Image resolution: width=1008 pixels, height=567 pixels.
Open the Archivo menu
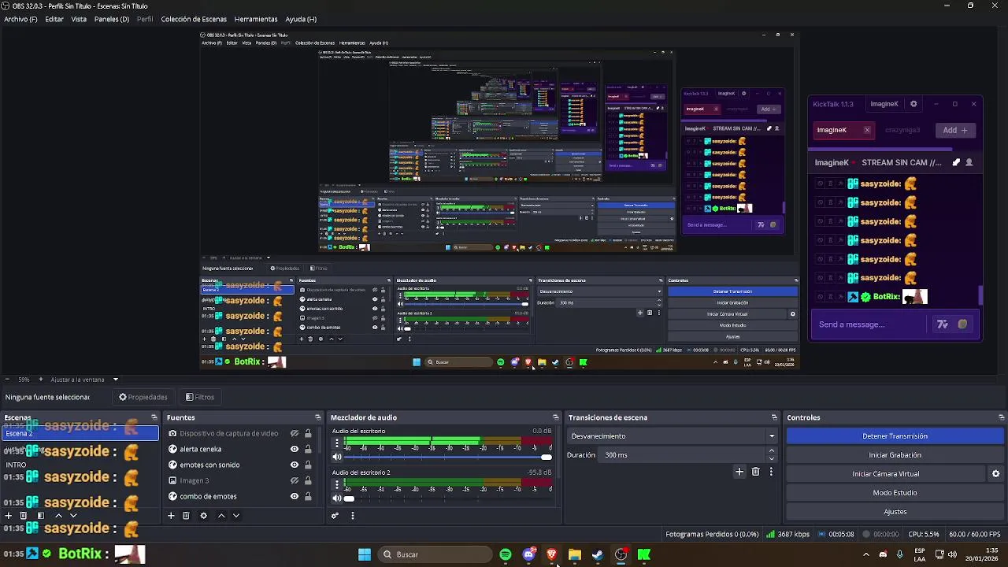(x=20, y=19)
